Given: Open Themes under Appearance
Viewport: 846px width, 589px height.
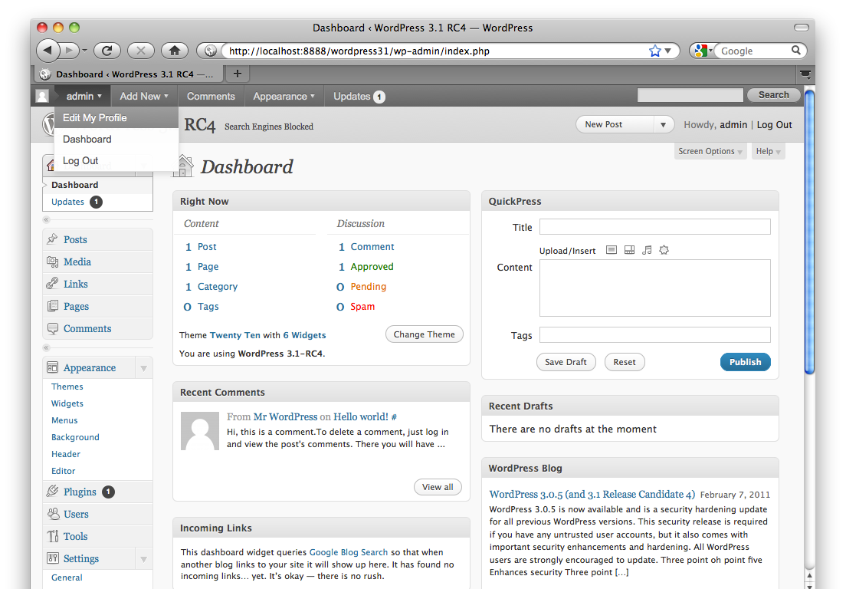Looking at the screenshot, I should 67,387.
